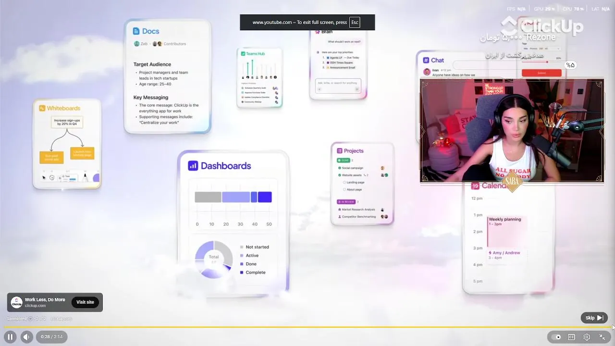The image size is (615, 346).
Task: Click the Esc key hint in fullscreen notice
Action: pyautogui.click(x=355, y=22)
